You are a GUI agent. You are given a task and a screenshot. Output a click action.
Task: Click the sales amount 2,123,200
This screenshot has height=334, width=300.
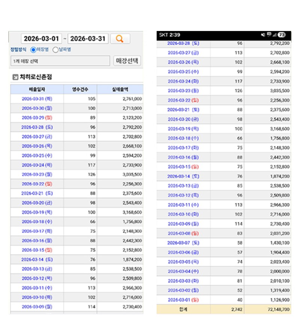pos(132,117)
